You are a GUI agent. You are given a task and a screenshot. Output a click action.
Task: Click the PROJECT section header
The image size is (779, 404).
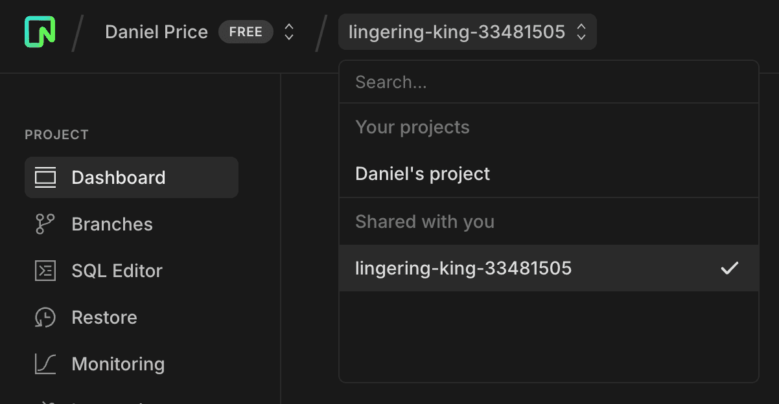click(x=56, y=135)
